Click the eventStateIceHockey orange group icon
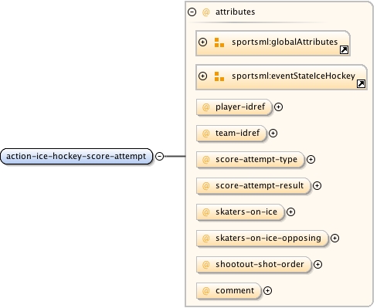 (x=219, y=76)
